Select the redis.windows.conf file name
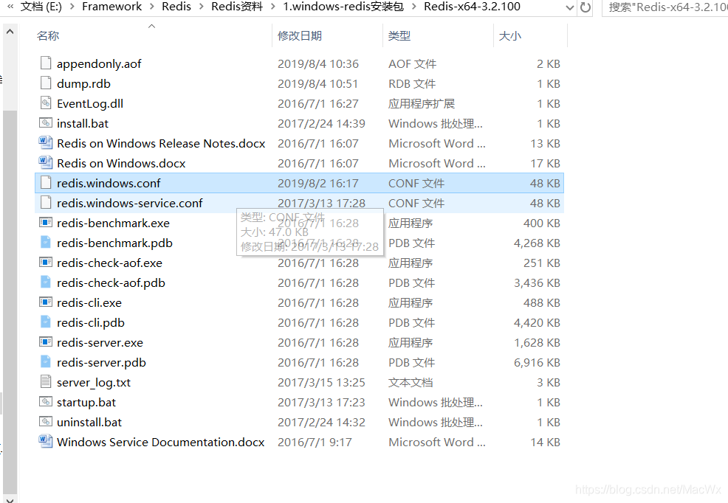728x503 pixels. click(x=109, y=184)
